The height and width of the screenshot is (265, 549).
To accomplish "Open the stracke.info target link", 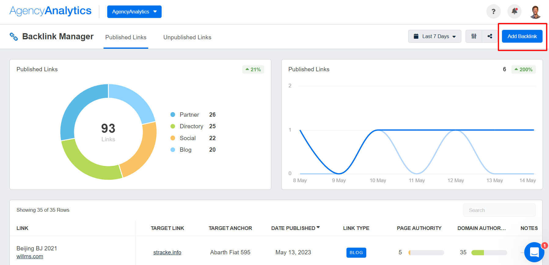I will [167, 253].
